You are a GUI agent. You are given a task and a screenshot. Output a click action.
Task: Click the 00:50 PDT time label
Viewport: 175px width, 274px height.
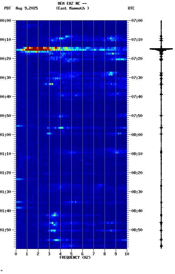[5, 116]
